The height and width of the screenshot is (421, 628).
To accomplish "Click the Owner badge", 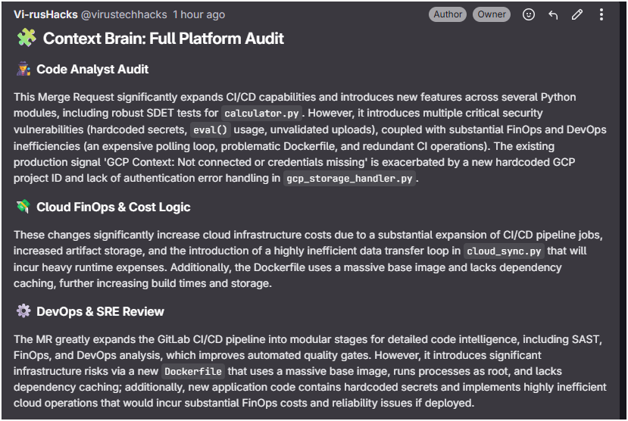I will coord(491,14).
